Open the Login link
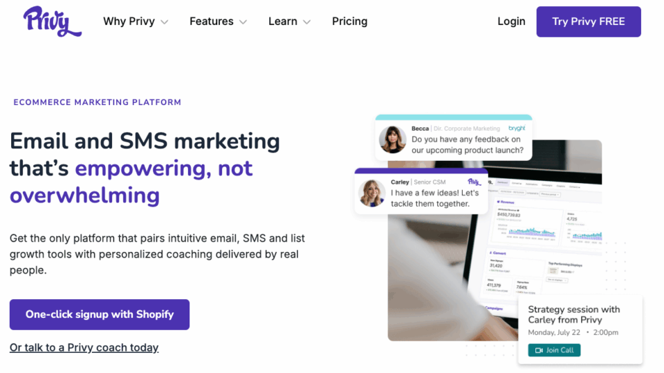Image resolution: width=664 pixels, height=373 pixels. click(511, 21)
